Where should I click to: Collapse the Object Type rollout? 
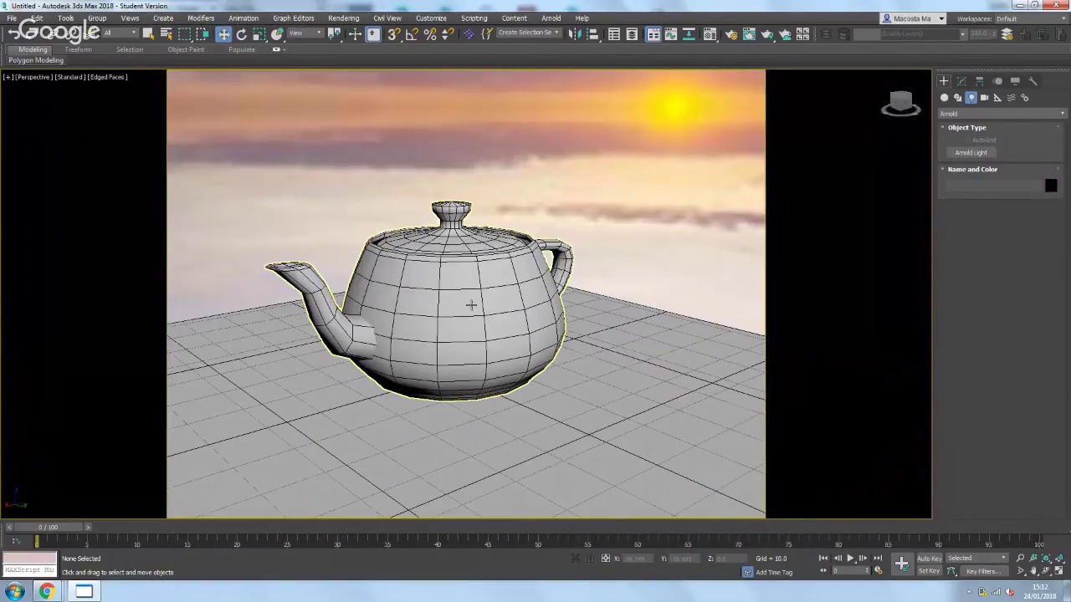pos(966,128)
